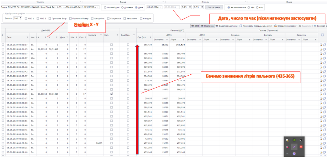Edit the 08:30:57 row with pencil icon

click(x=321, y=58)
